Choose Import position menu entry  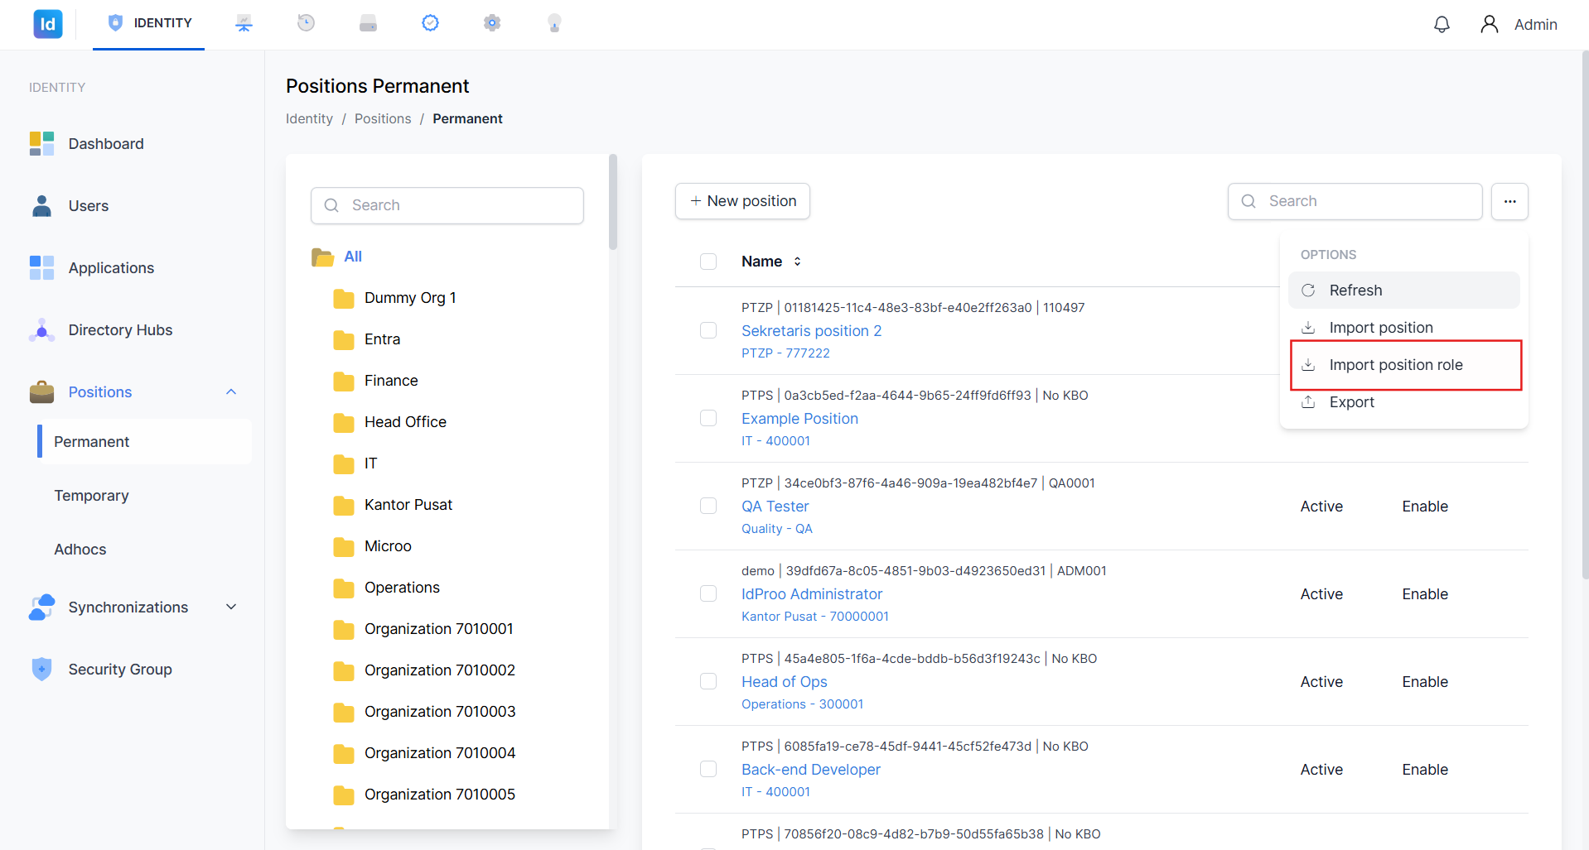coord(1403,328)
